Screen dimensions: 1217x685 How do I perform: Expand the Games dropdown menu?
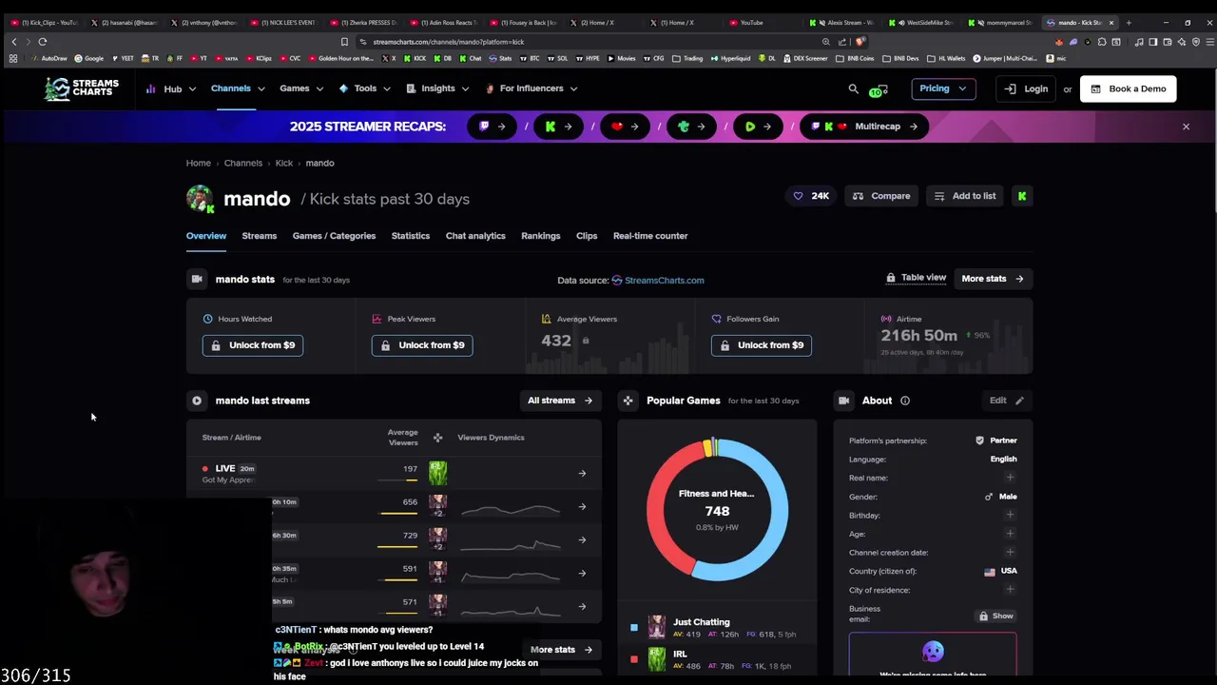(301, 88)
